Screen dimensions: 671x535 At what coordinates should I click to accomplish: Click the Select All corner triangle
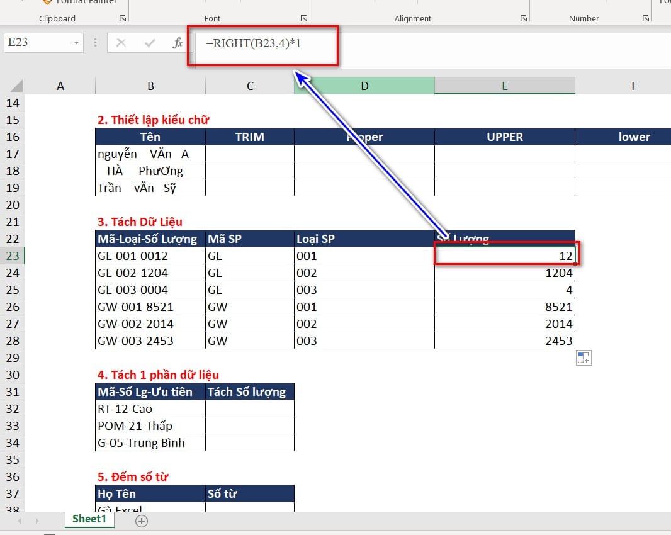[x=16, y=86]
